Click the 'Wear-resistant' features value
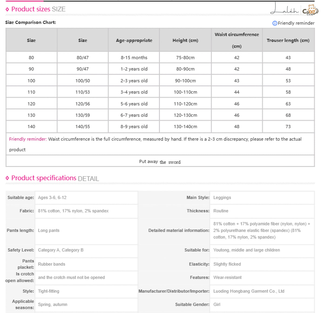 [x=227, y=277]
